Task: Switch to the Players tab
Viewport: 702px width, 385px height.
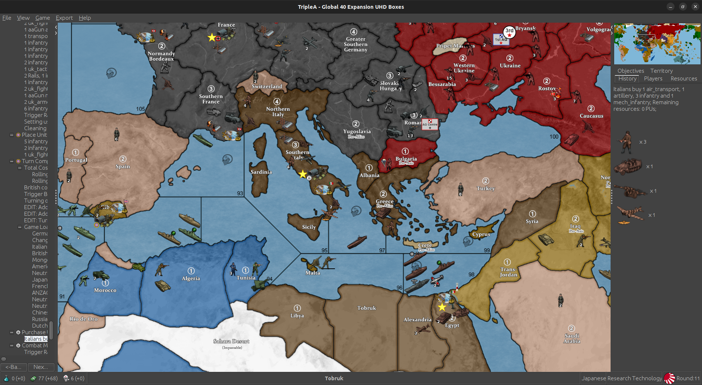Action: 653,79
